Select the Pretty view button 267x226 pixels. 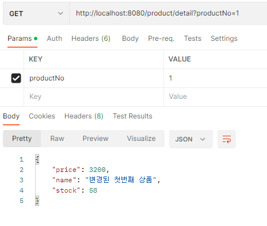tap(22, 139)
